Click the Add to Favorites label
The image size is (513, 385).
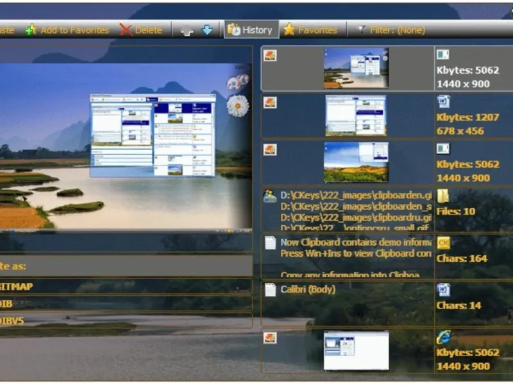click(74, 30)
